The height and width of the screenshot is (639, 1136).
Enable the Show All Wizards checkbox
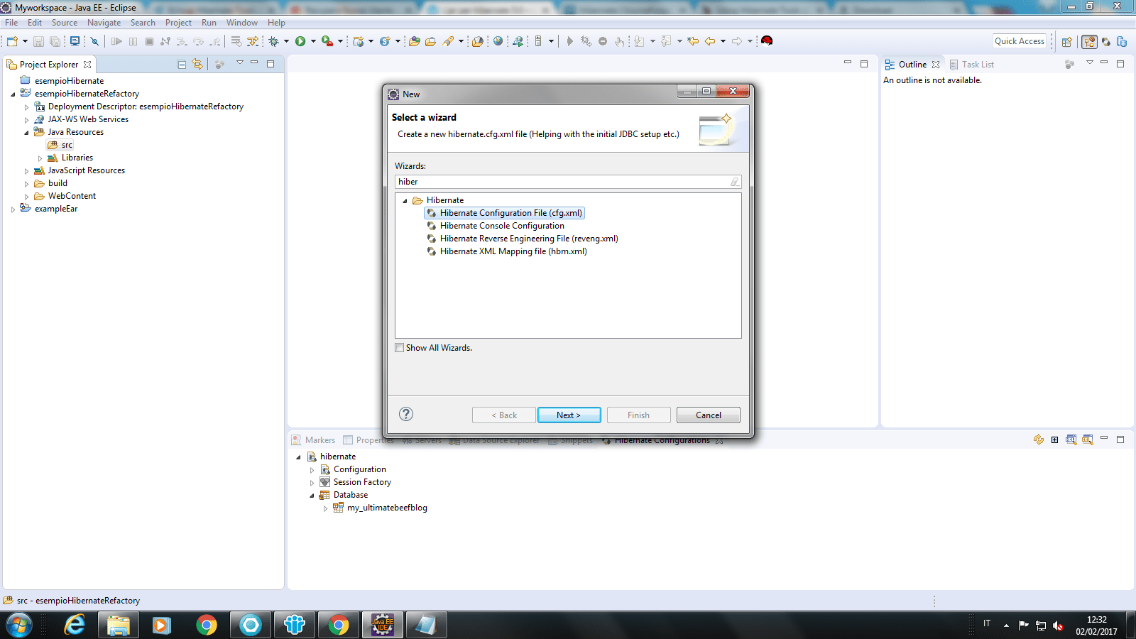[400, 347]
